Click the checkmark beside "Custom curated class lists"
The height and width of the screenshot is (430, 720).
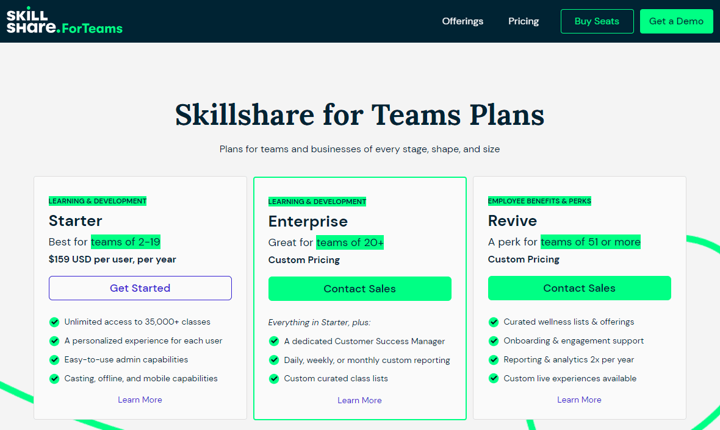(x=274, y=379)
